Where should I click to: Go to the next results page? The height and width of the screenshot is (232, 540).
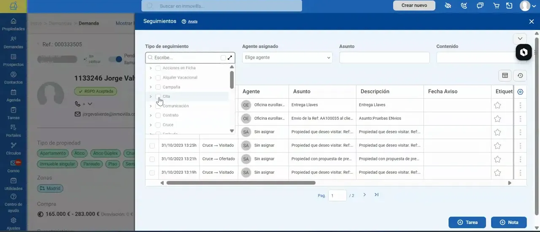pyautogui.click(x=364, y=195)
